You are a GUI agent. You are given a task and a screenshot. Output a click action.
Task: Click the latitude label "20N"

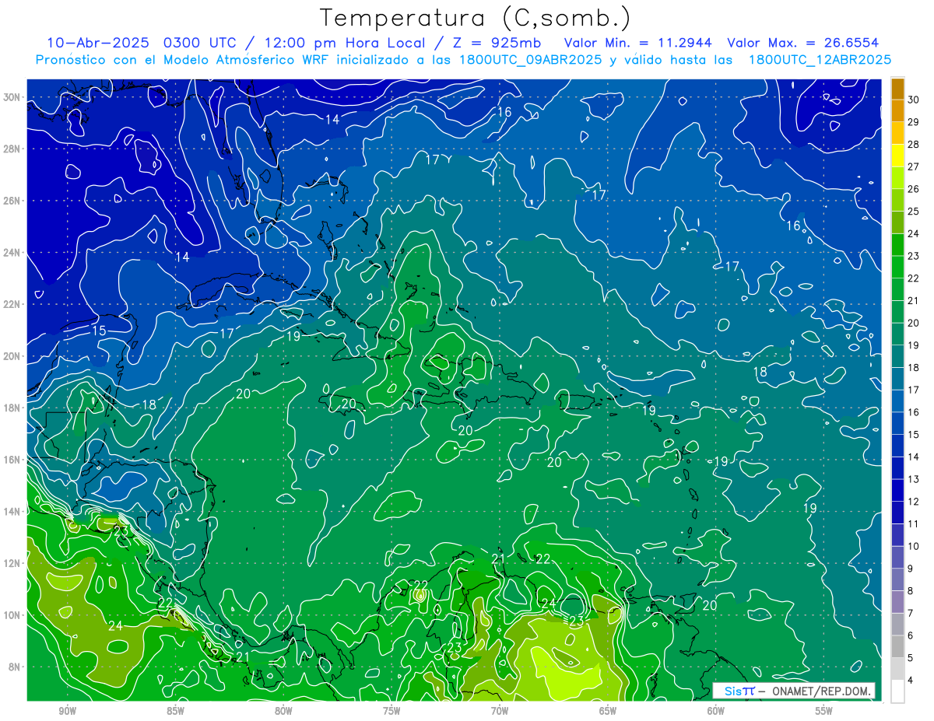13,356
